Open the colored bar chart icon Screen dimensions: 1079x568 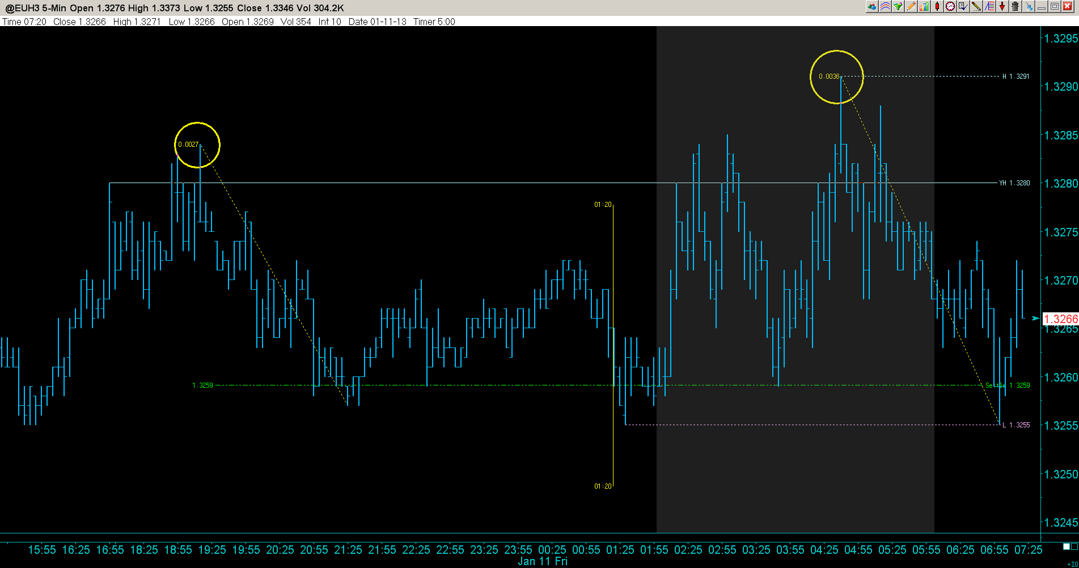click(x=924, y=6)
